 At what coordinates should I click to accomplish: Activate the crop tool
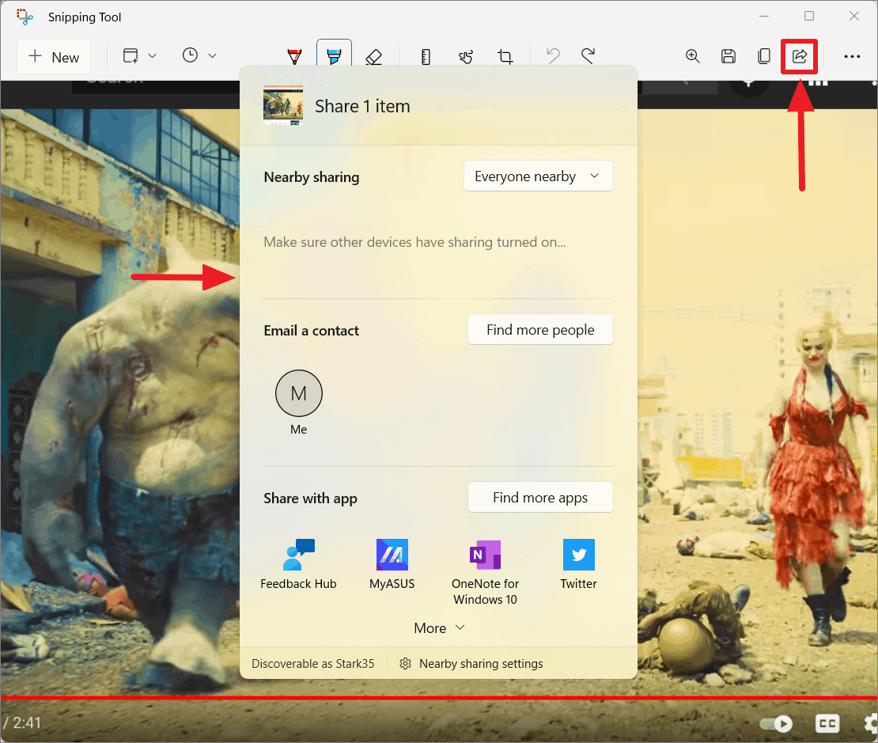click(x=505, y=55)
